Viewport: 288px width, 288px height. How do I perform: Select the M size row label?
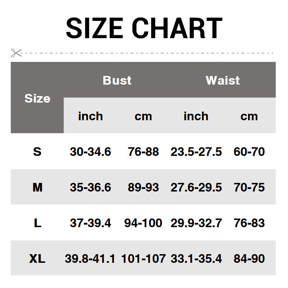pos(37,187)
